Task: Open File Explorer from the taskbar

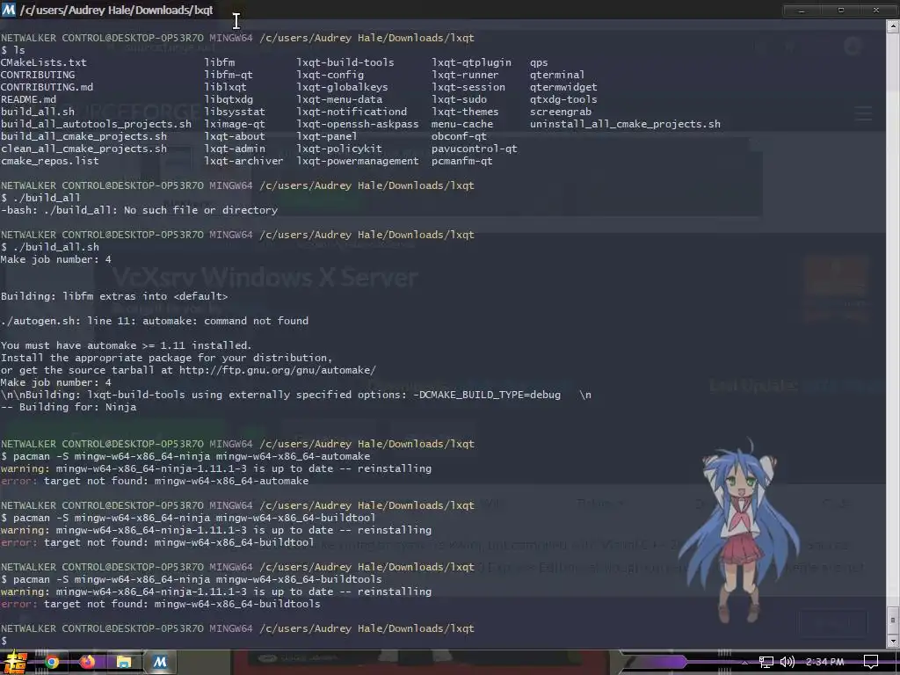Action: (x=123, y=663)
